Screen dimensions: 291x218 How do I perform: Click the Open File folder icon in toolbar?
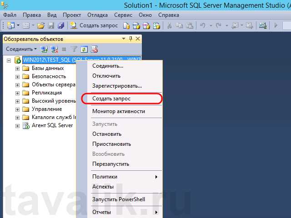41,25
